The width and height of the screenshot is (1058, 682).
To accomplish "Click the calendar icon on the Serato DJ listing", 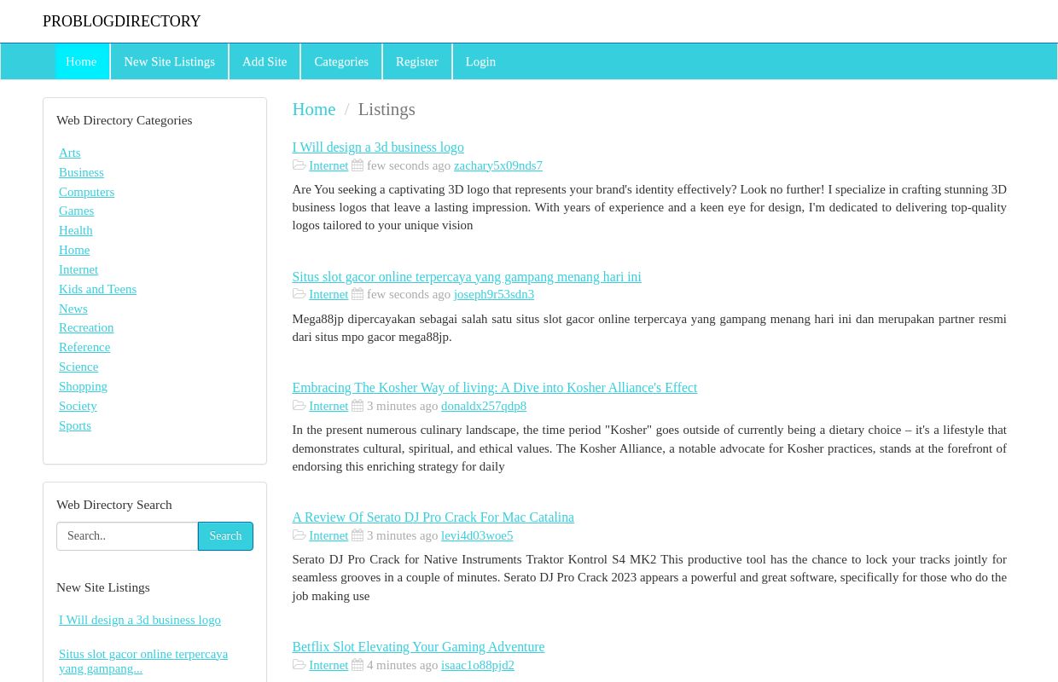I will (358, 535).
